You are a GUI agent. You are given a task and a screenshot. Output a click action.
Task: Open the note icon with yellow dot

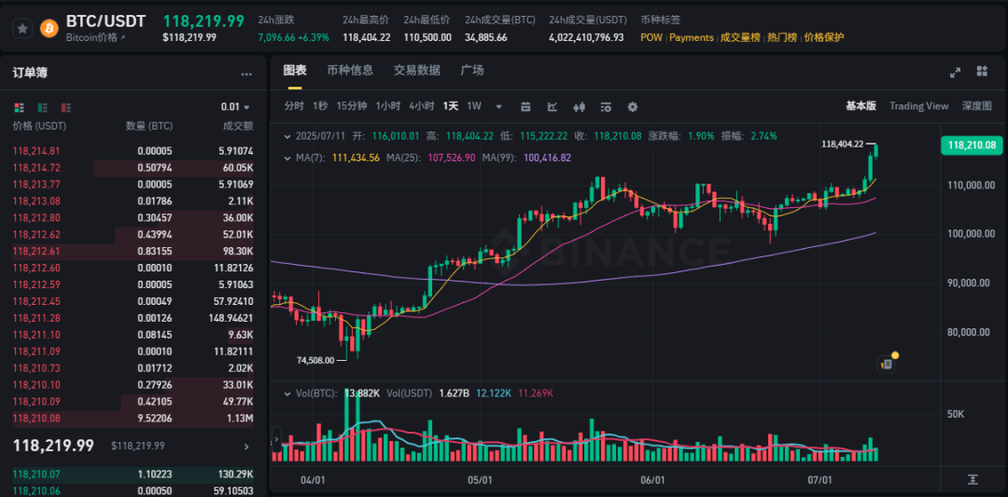tap(887, 364)
